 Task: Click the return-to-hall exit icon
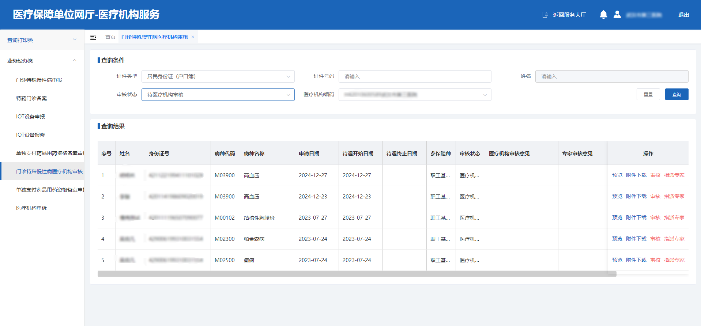[x=545, y=15]
